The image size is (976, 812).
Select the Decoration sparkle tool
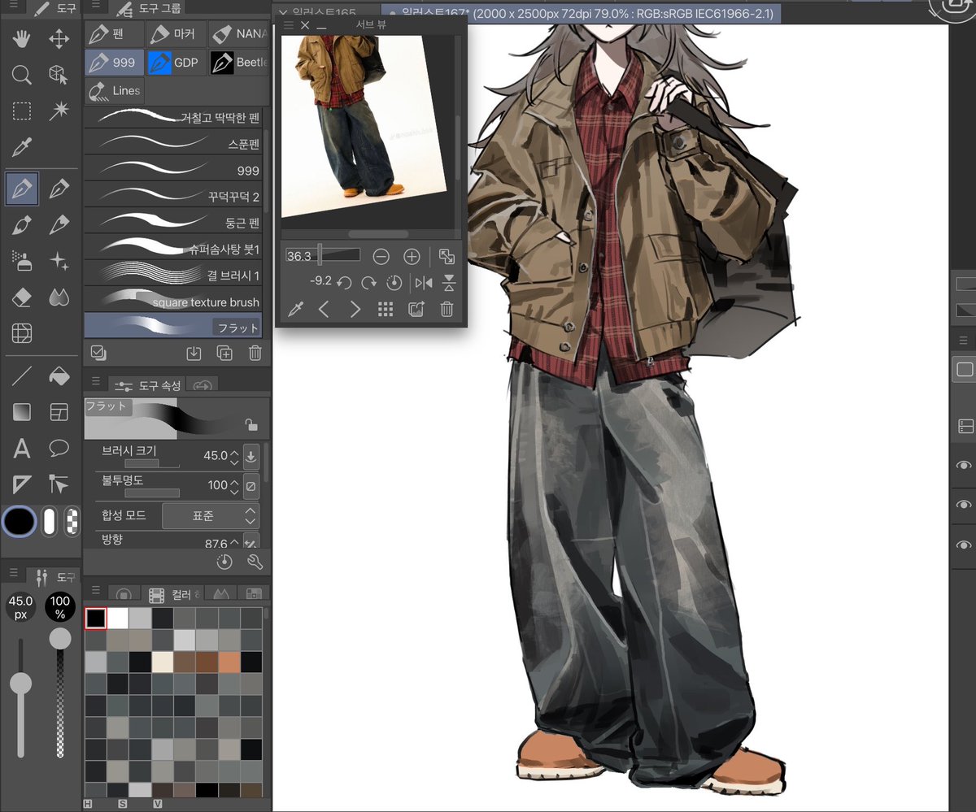59,260
